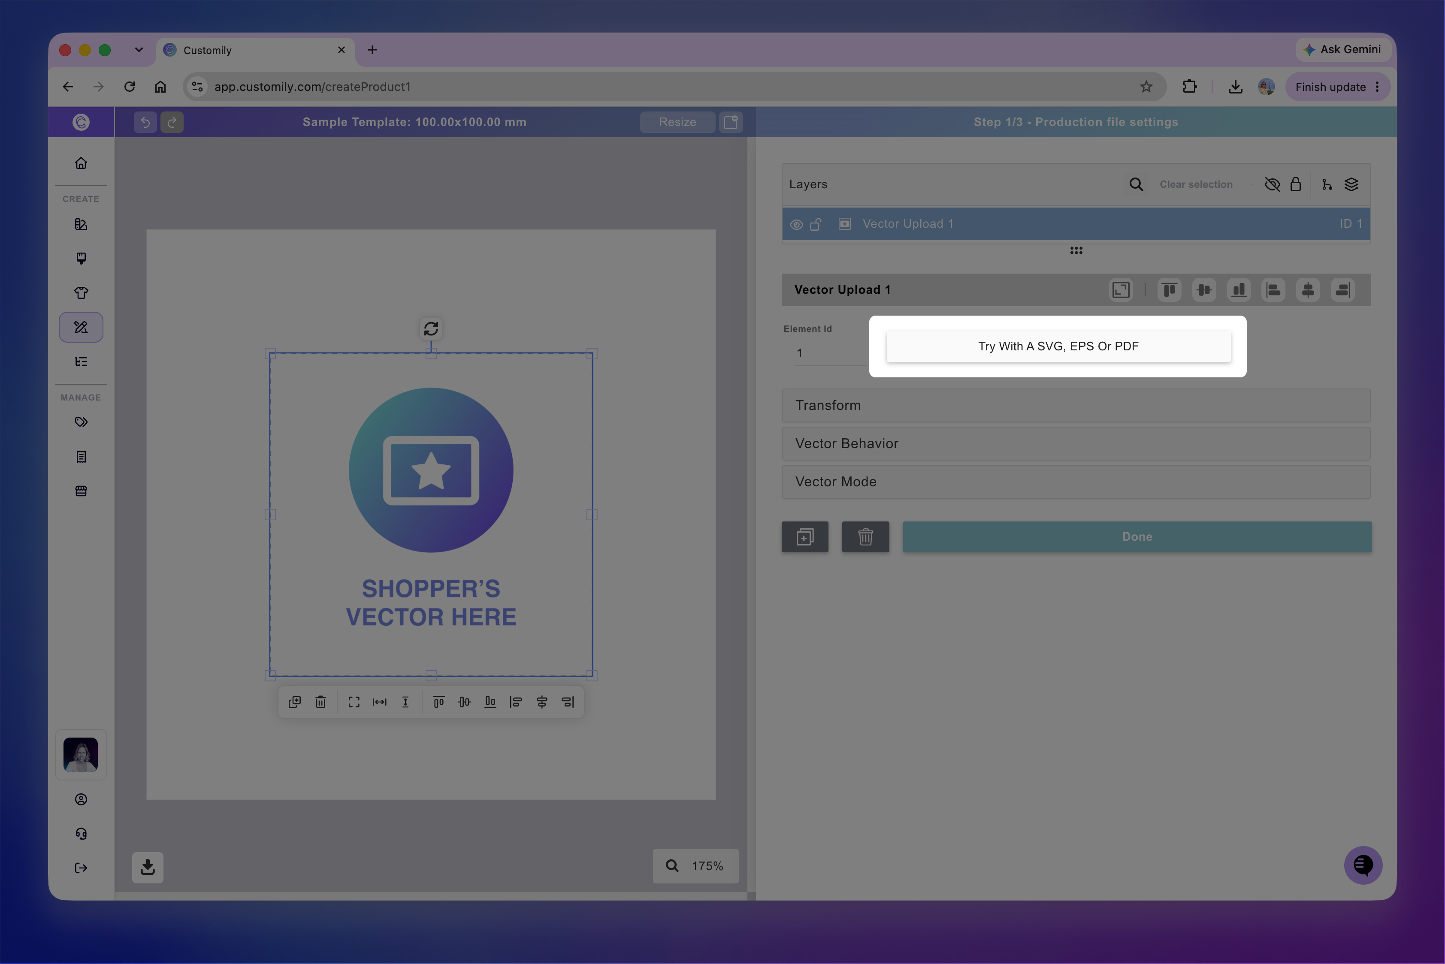Align right using floating canvas toolbar
This screenshot has height=964, width=1445.
568,702
